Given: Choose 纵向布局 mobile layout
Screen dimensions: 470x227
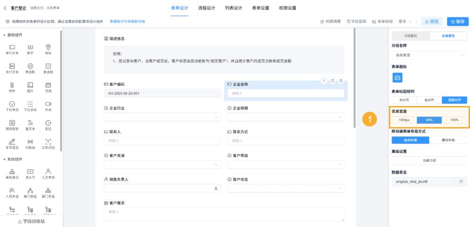Looking at the screenshot, I should pyautogui.click(x=410, y=140).
